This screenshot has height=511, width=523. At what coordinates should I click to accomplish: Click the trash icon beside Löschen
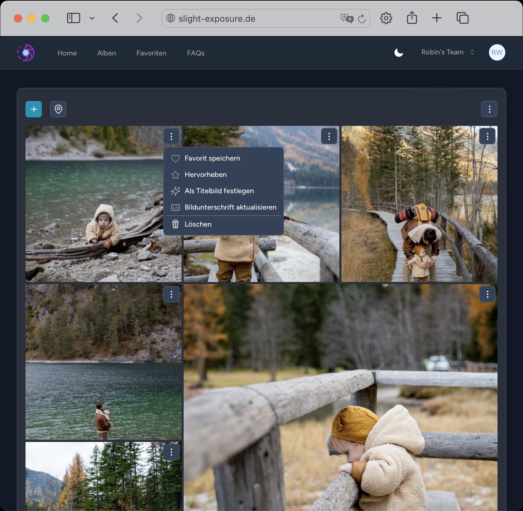coord(175,224)
